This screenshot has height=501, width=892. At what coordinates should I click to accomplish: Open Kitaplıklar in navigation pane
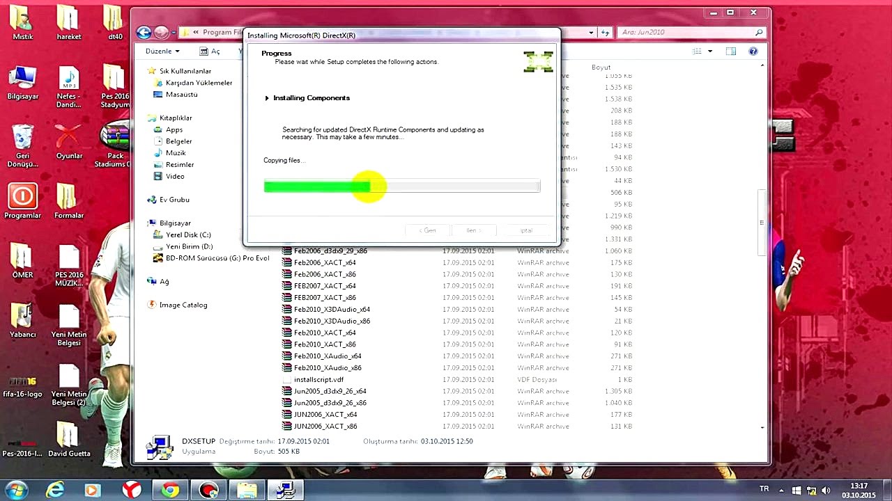176,118
